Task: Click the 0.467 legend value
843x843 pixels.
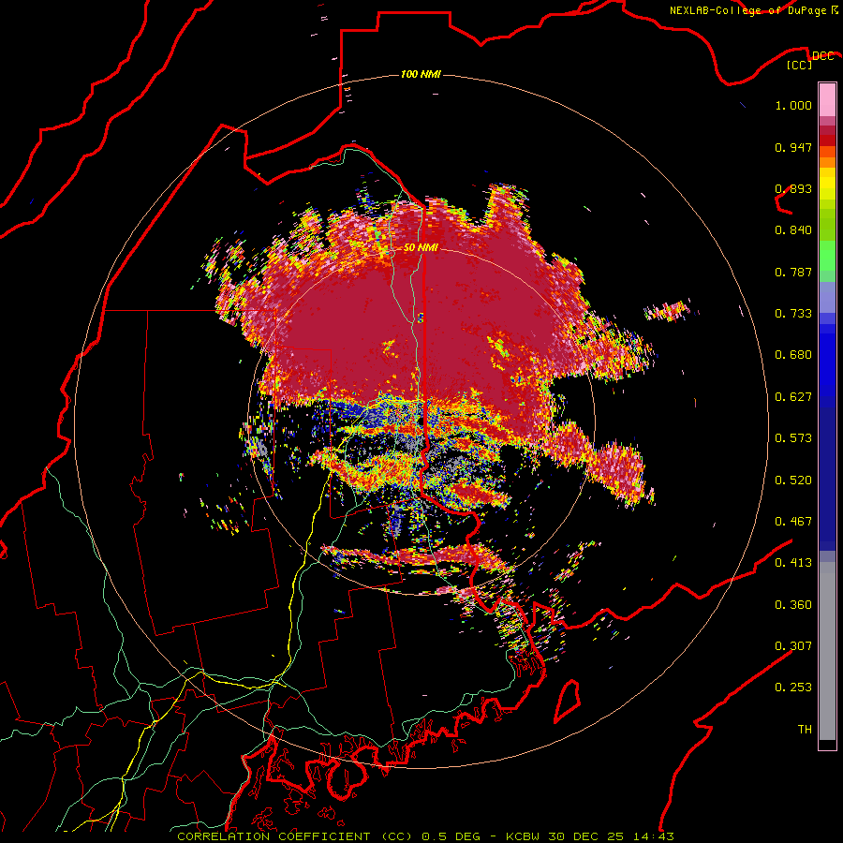Action: pos(793,522)
